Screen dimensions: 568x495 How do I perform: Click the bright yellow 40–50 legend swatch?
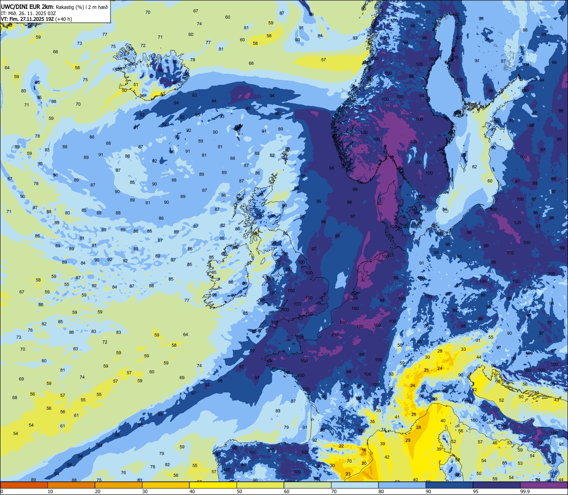pyautogui.click(x=213, y=485)
